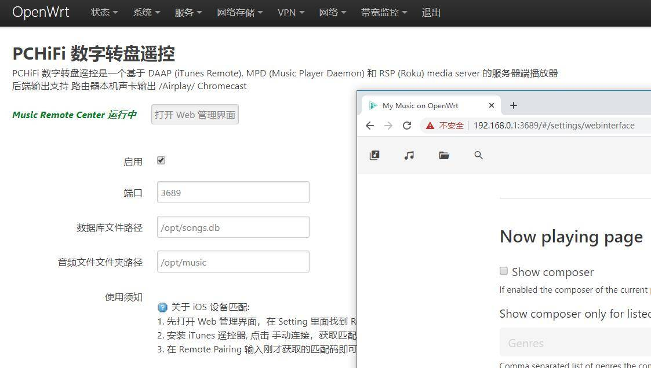Reload the page with the refresh icon
The height and width of the screenshot is (368, 651).
pyautogui.click(x=407, y=125)
